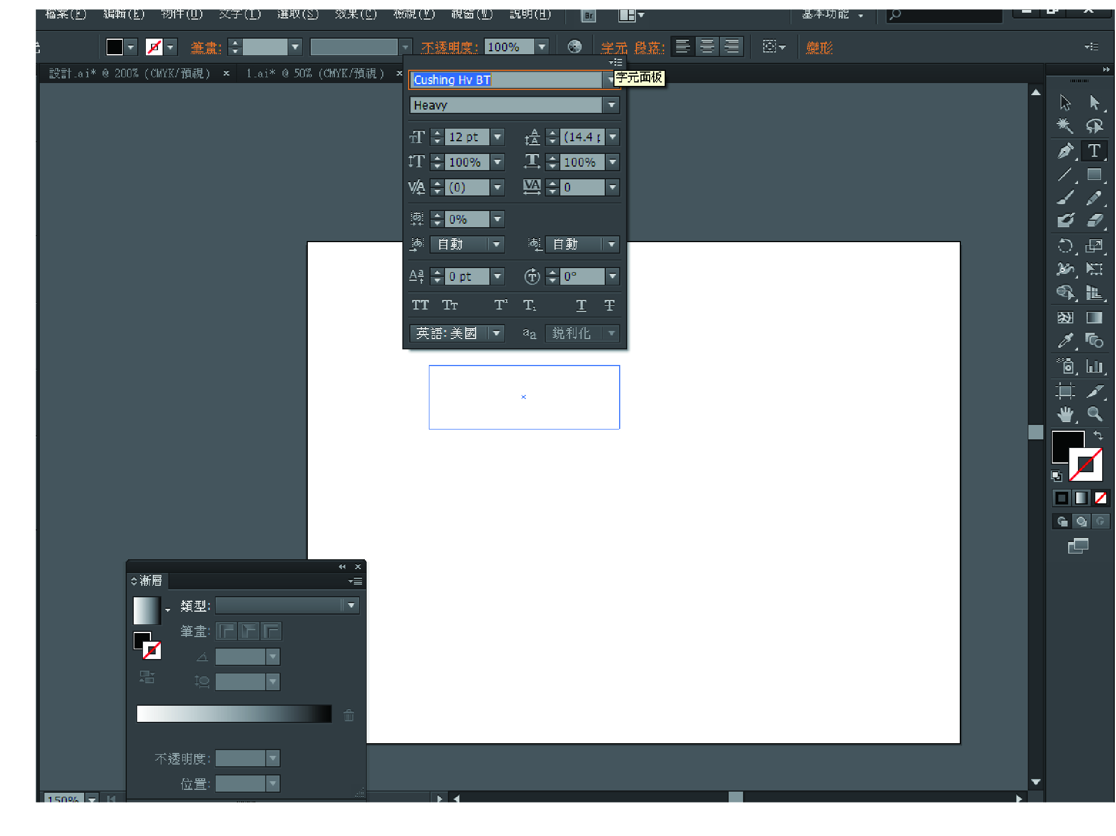
Task: Select the Rotate tool
Action: pos(1065,246)
